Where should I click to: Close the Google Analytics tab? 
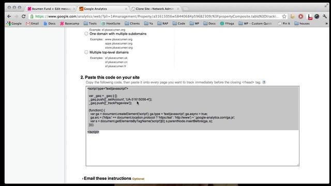(126, 9)
